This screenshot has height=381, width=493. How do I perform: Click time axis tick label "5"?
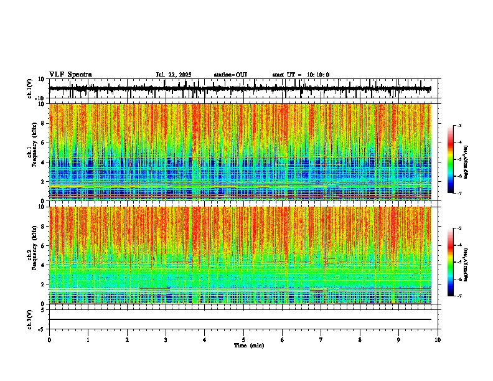click(243, 340)
